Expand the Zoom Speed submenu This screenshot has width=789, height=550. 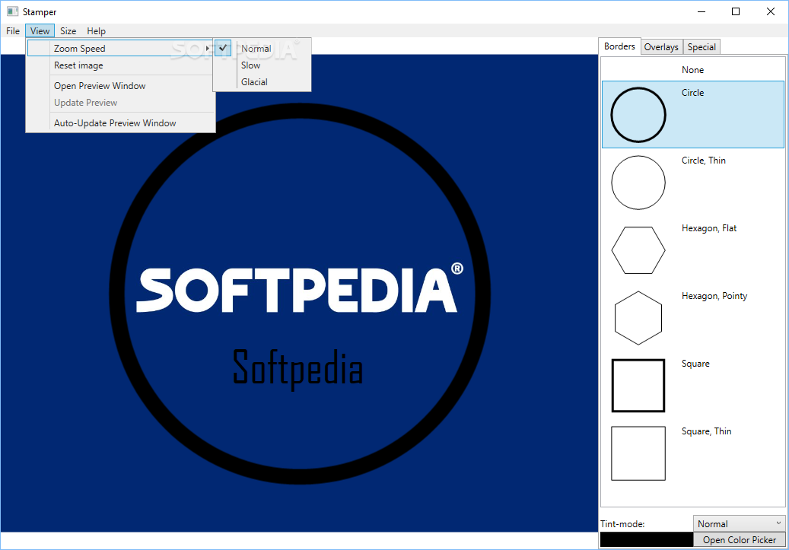point(120,49)
